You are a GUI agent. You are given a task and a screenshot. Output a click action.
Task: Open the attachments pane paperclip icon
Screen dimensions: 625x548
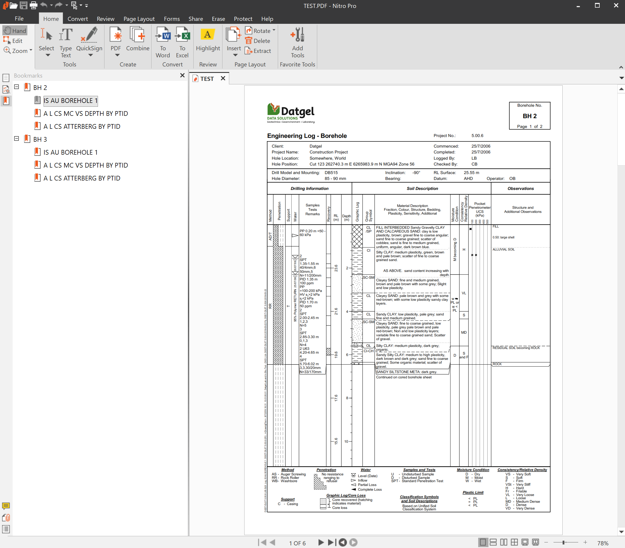click(x=6, y=517)
